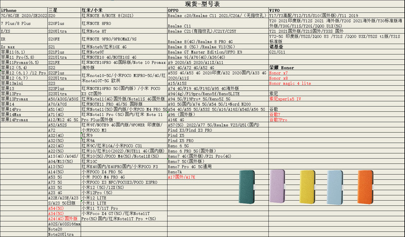Click the red 'A24(4G)国外版' cell
This screenshot has width=405, height=237.
coord(64,219)
